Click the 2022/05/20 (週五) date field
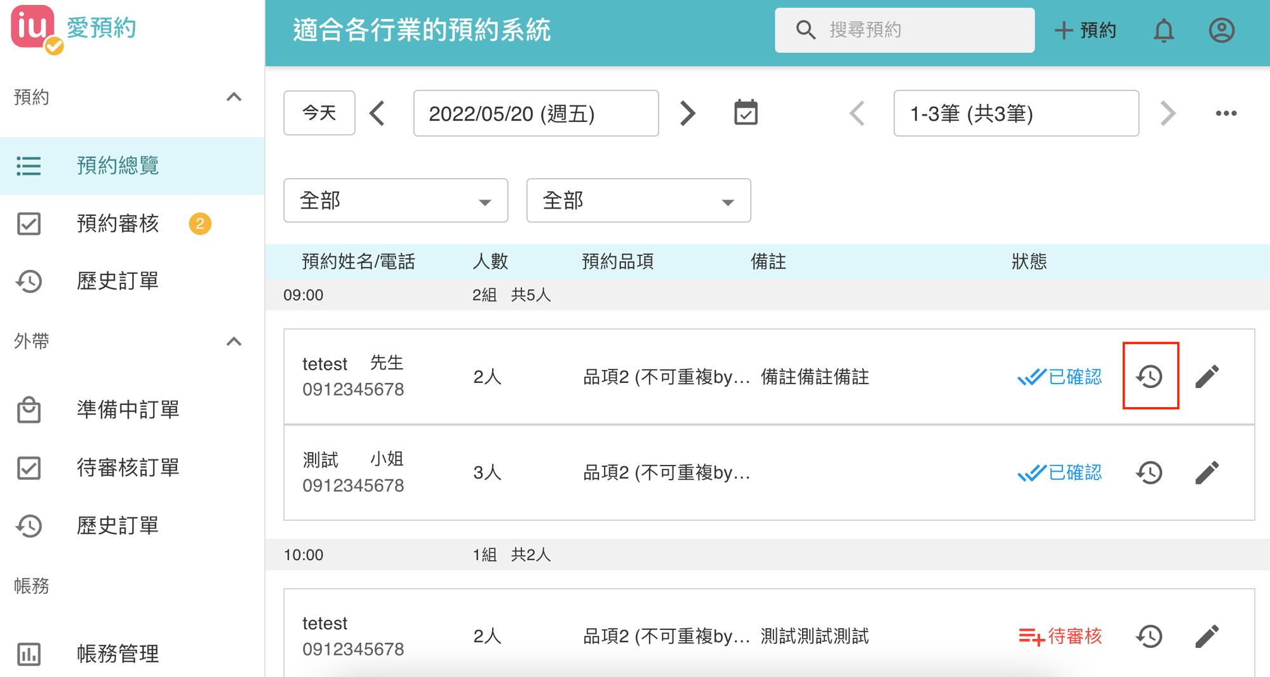The image size is (1270, 677). [536, 113]
